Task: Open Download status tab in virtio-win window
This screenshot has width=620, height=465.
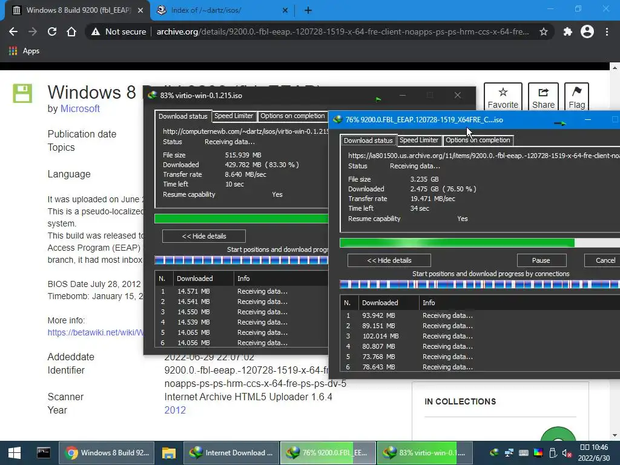Action: click(183, 116)
